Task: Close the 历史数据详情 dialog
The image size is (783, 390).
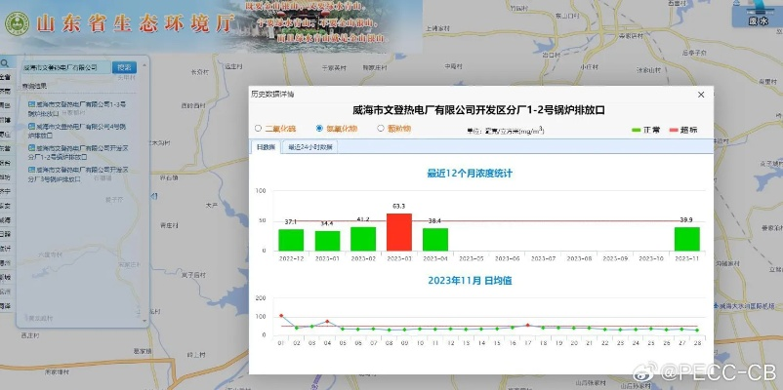Action: click(x=700, y=95)
